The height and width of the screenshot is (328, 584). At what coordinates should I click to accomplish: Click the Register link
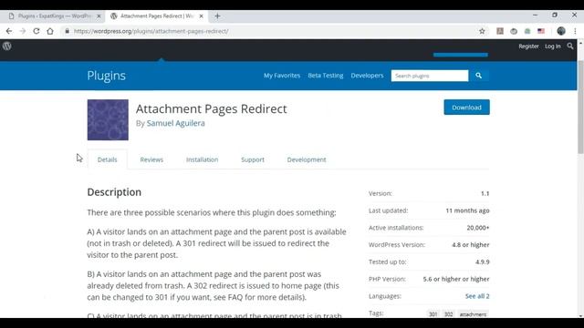pos(528,46)
